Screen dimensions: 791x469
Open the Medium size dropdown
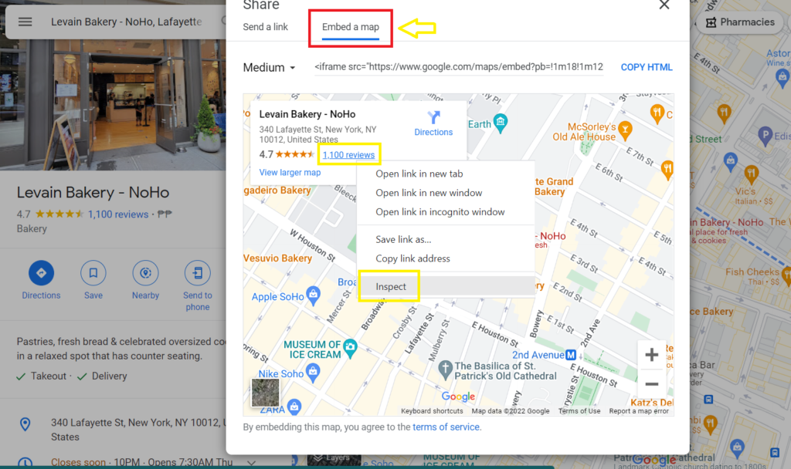[270, 68]
